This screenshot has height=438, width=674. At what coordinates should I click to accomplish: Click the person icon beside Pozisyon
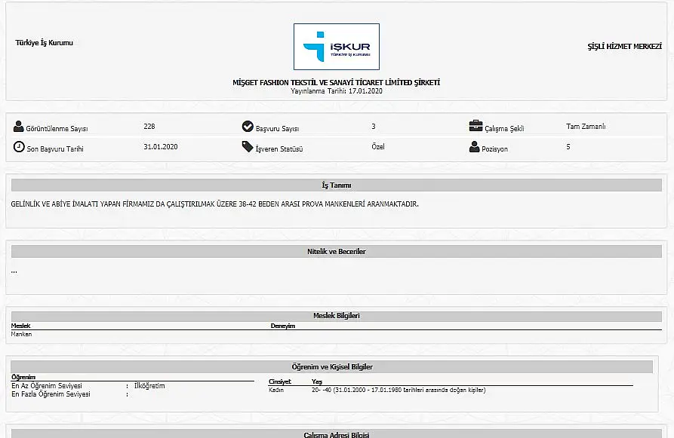pyautogui.click(x=474, y=147)
